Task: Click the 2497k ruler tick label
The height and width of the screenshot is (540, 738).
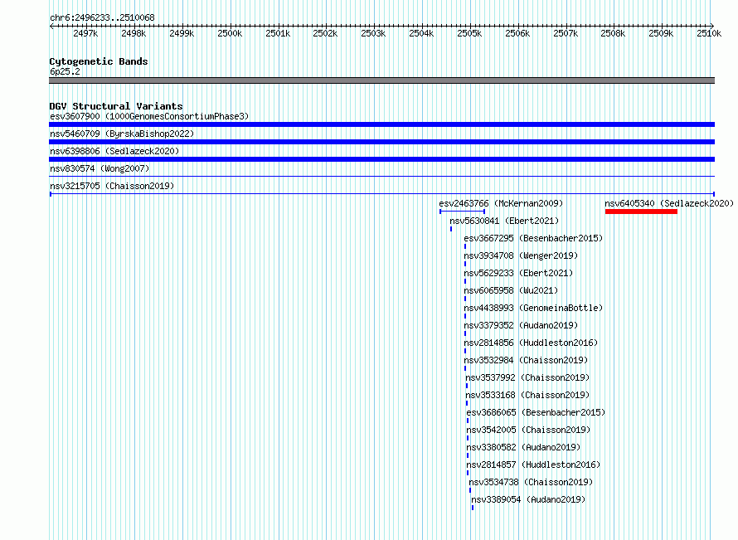Action: tap(85, 33)
